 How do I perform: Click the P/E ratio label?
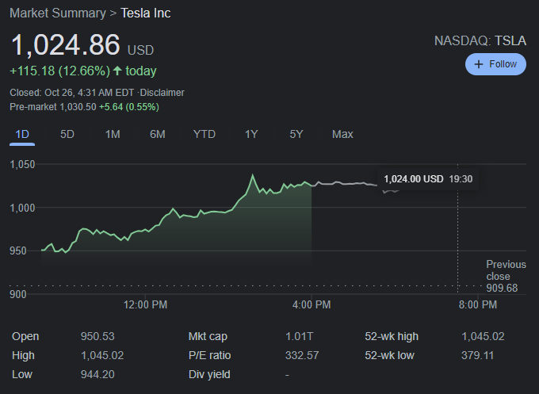click(209, 355)
